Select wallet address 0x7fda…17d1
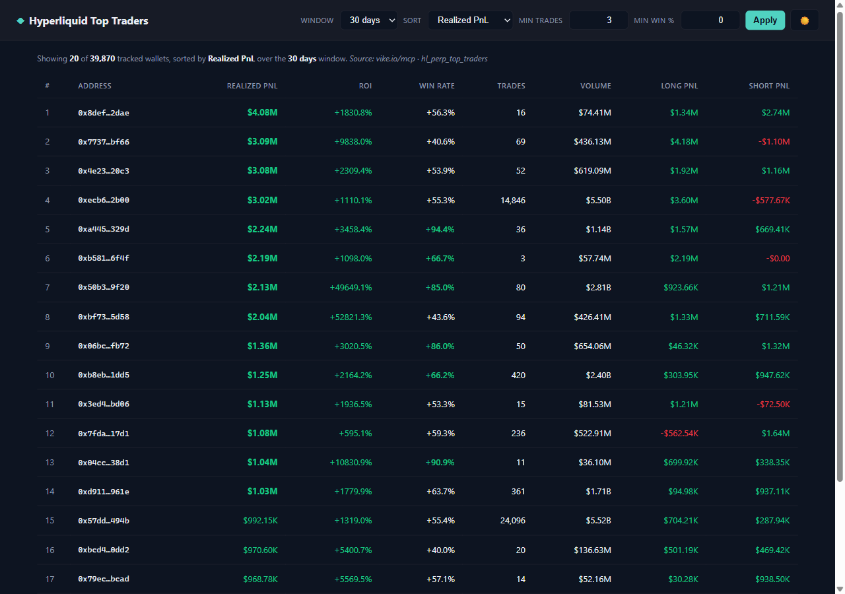Image resolution: width=845 pixels, height=594 pixels. point(104,433)
